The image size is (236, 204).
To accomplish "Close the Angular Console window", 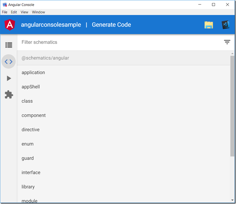I will [227, 4].
